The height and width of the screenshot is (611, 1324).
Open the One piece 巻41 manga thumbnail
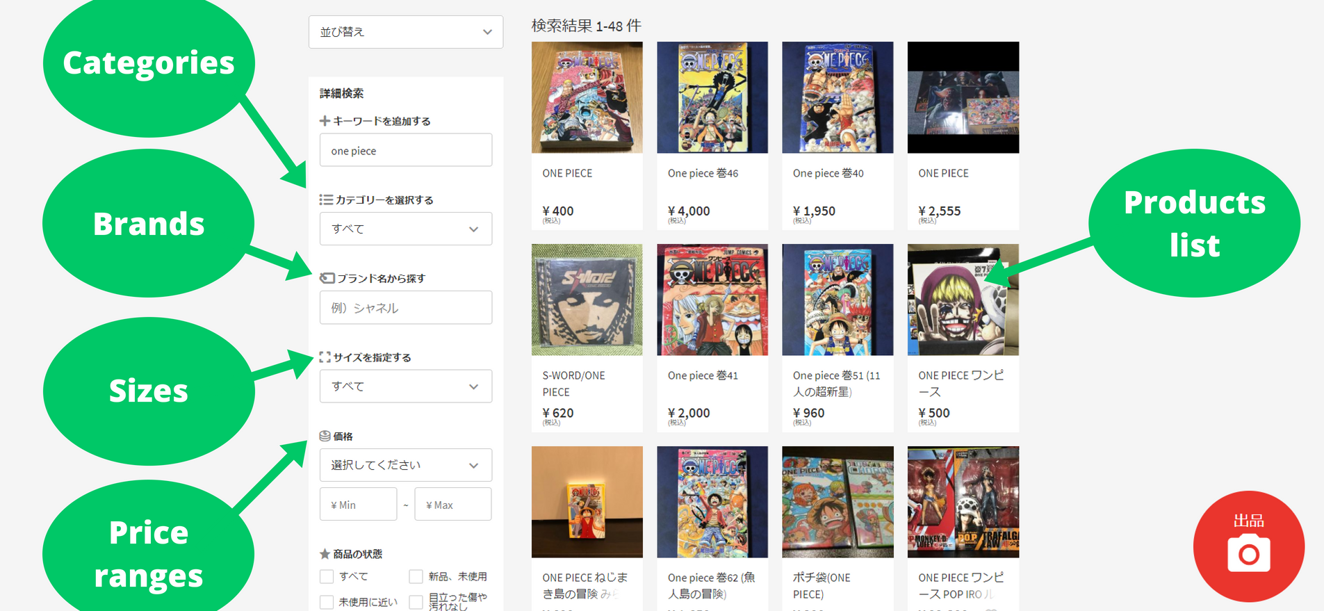pos(712,300)
